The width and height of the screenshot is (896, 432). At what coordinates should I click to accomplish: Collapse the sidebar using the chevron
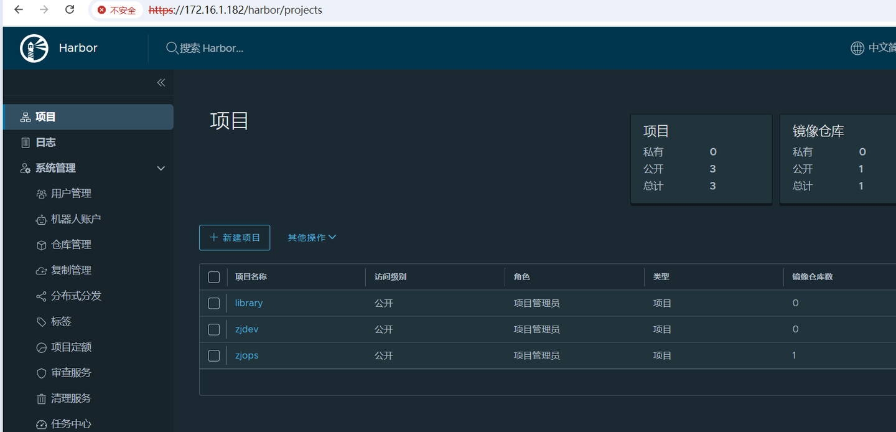tap(161, 82)
